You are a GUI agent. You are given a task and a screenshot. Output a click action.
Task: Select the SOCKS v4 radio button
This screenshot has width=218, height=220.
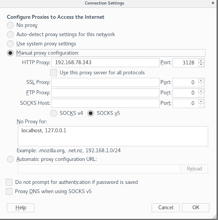pyautogui.click(x=54, y=113)
